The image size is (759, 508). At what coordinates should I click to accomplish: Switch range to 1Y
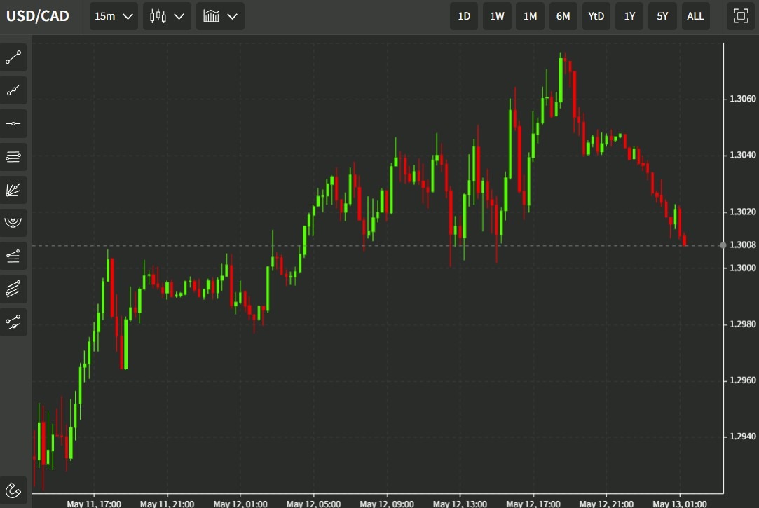pos(629,16)
